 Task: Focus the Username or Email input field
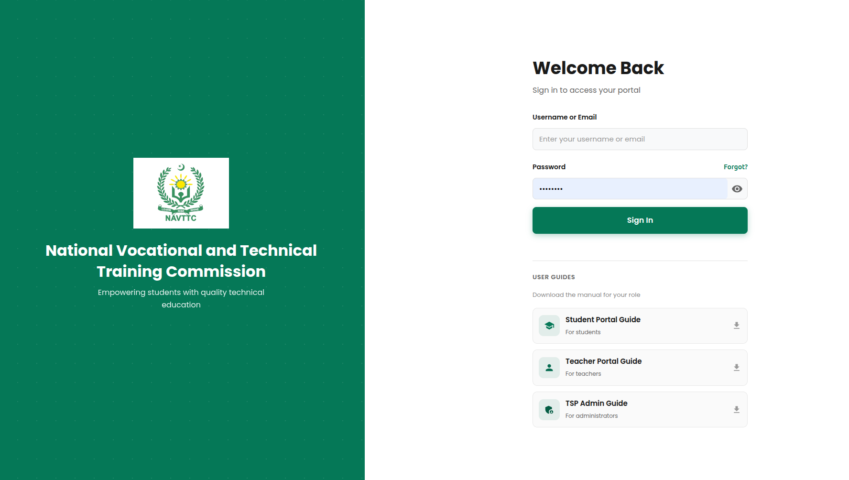point(640,139)
